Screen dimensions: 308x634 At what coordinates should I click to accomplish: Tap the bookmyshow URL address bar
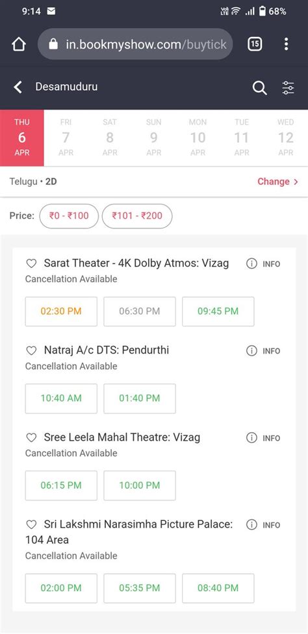(135, 44)
